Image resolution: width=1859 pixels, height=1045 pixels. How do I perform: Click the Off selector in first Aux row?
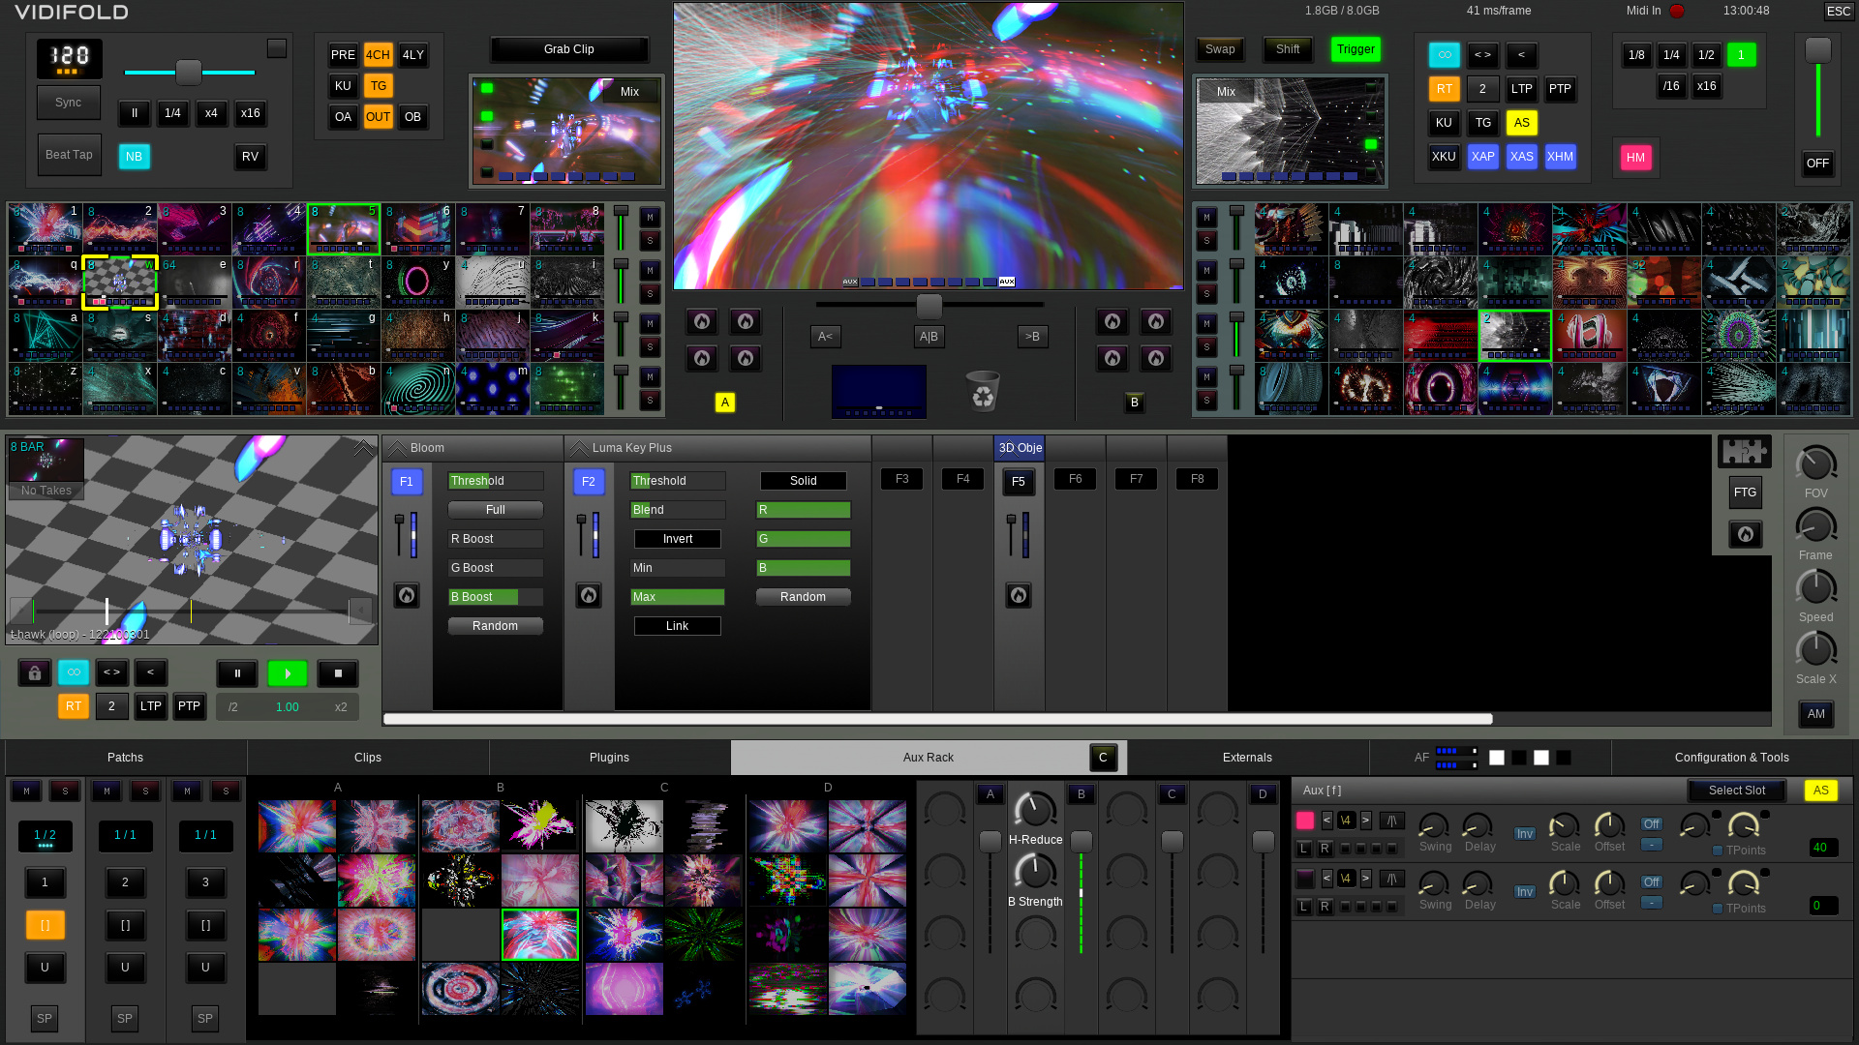pyautogui.click(x=1652, y=824)
